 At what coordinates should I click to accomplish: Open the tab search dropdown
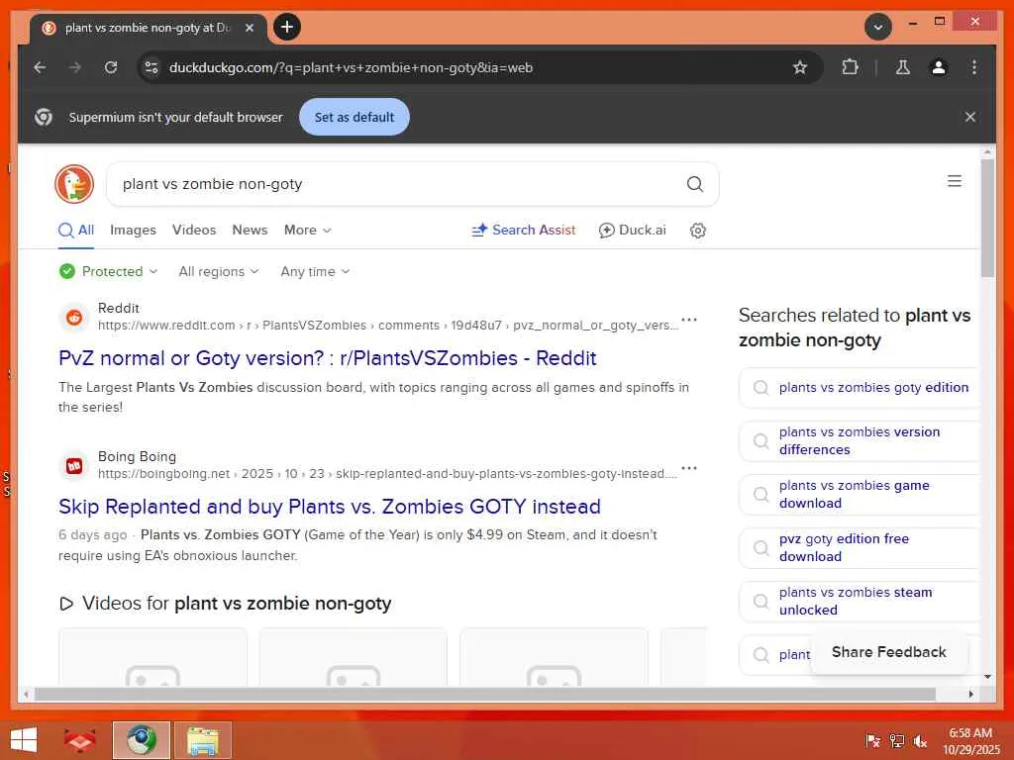(x=878, y=27)
